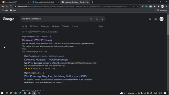
Task: Open the Google apps grid
Action: [x=156, y=19]
